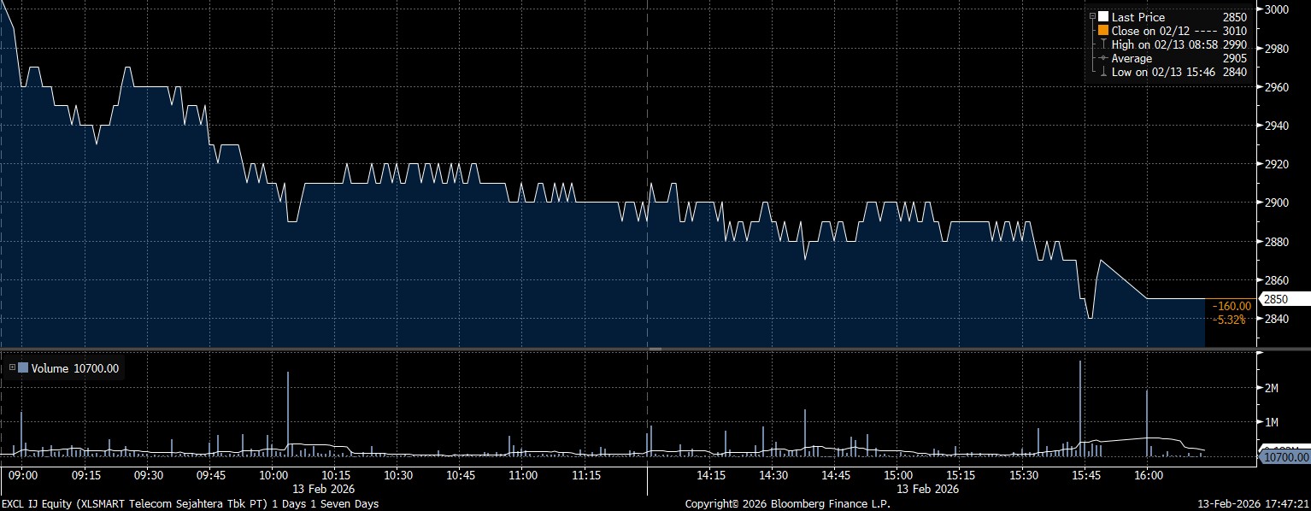
Task: Select the High marker icon in legend
Action: (1103, 44)
